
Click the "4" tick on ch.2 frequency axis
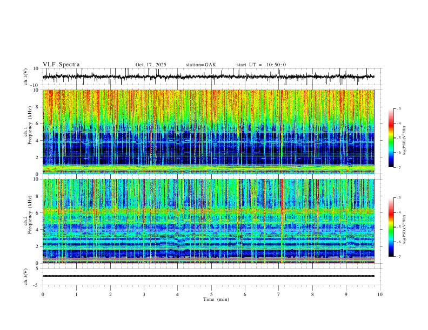(x=38, y=230)
